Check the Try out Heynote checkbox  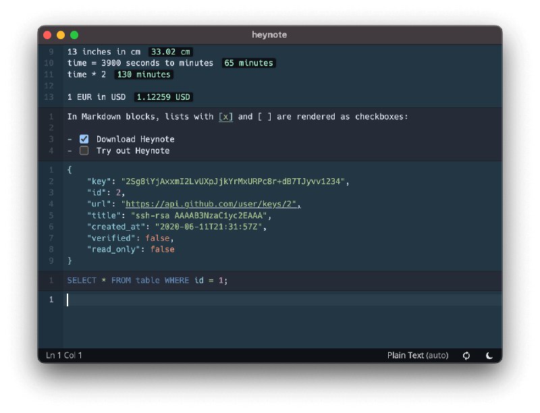click(84, 150)
